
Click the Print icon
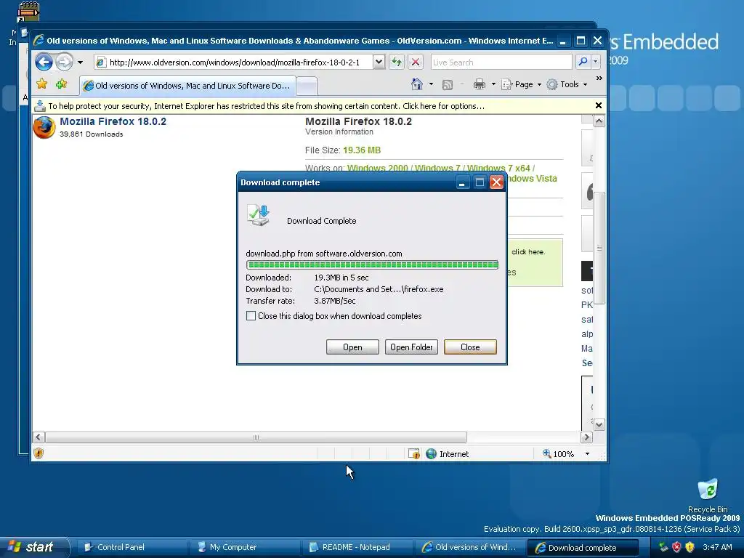coord(480,84)
